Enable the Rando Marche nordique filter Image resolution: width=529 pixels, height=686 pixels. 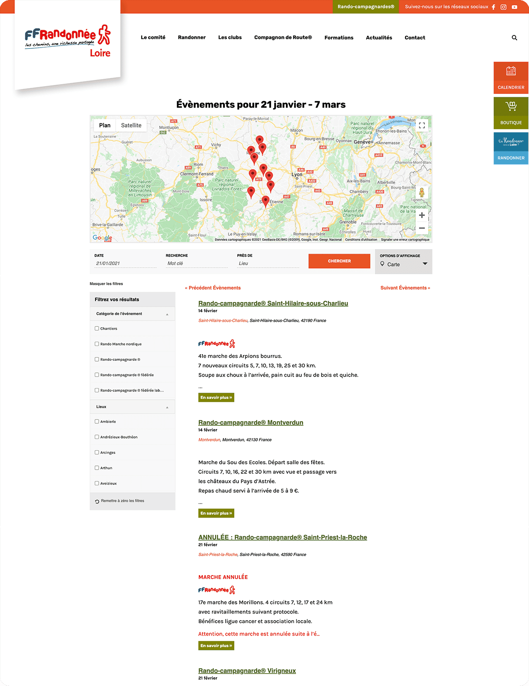tap(97, 344)
